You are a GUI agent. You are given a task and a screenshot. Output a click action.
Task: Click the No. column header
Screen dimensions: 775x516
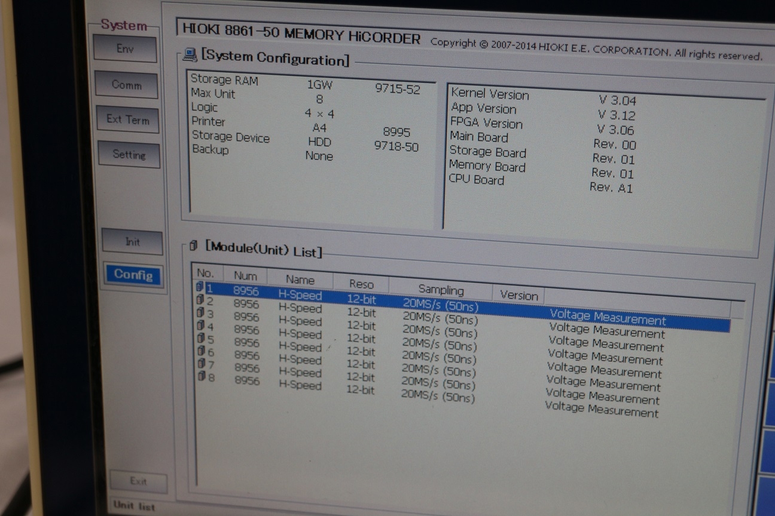(205, 273)
